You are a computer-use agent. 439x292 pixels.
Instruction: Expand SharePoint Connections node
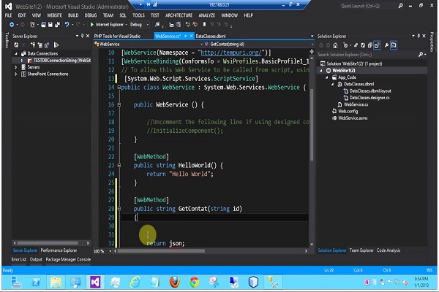[16, 74]
